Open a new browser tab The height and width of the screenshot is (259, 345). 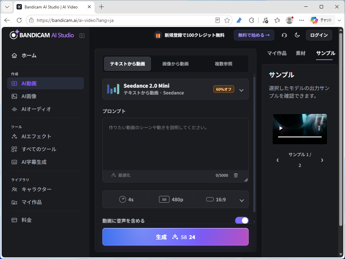tap(101, 7)
